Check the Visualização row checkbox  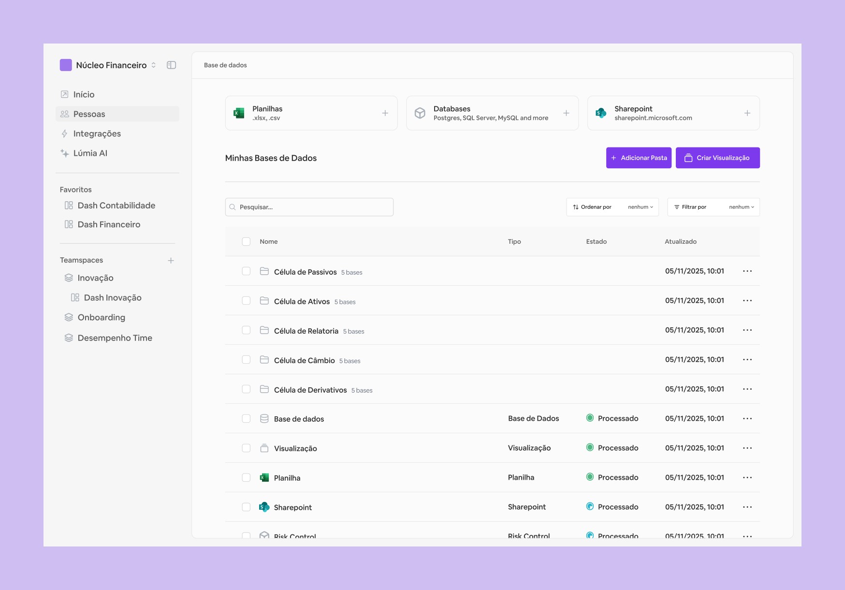(x=246, y=448)
